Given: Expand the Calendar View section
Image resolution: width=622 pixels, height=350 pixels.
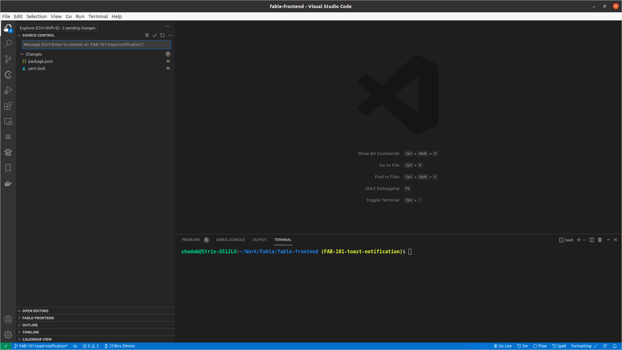Looking at the screenshot, I should [x=95, y=339].
